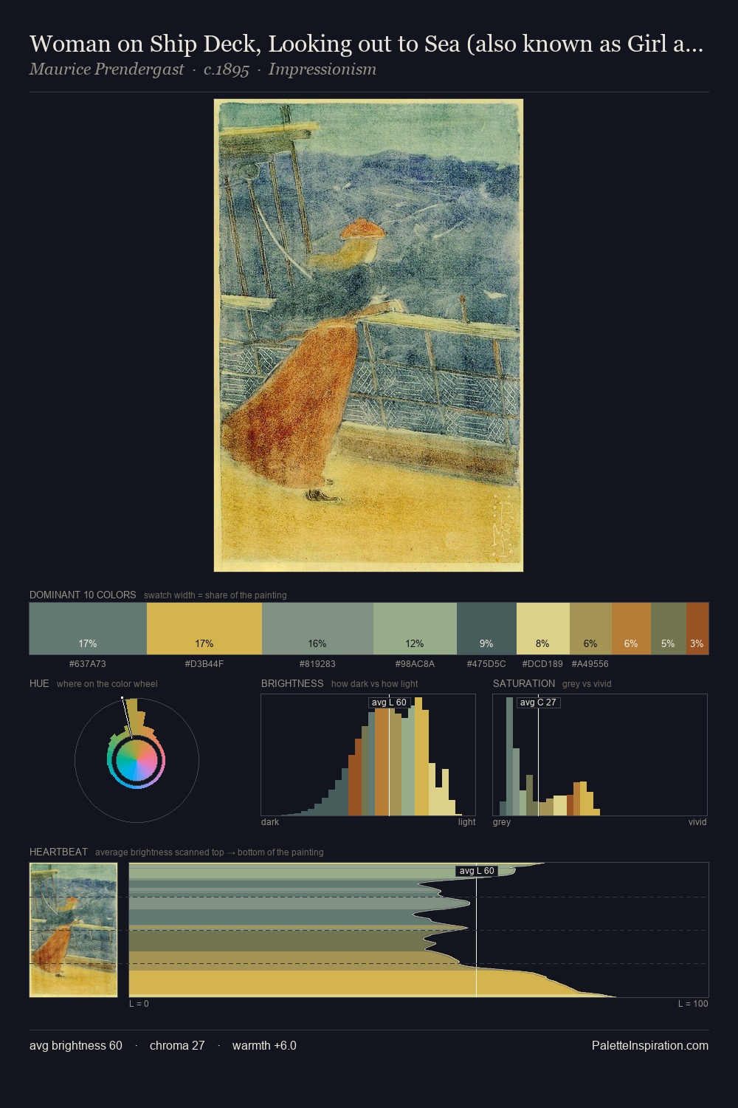The height and width of the screenshot is (1108, 738).
Task: Click the #D3B44F hex code label
Action: pyautogui.click(x=204, y=664)
